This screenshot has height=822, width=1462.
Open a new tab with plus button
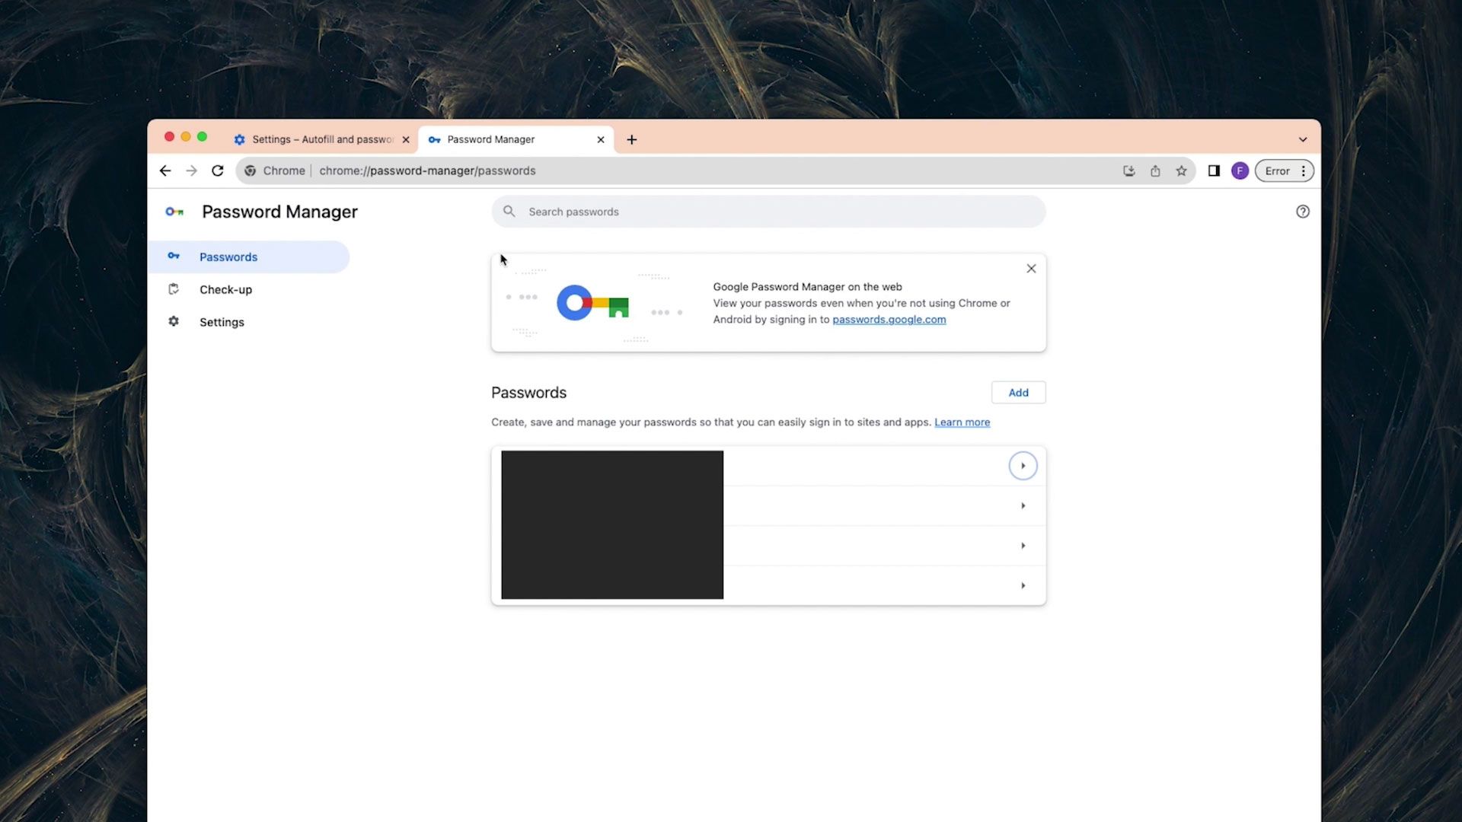[x=632, y=139]
